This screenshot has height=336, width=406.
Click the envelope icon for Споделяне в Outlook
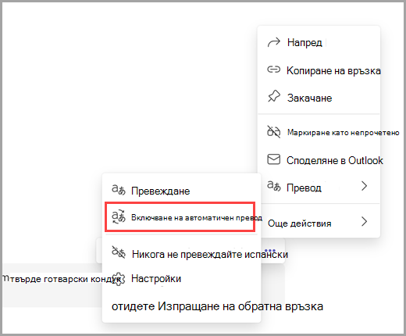[x=274, y=159]
